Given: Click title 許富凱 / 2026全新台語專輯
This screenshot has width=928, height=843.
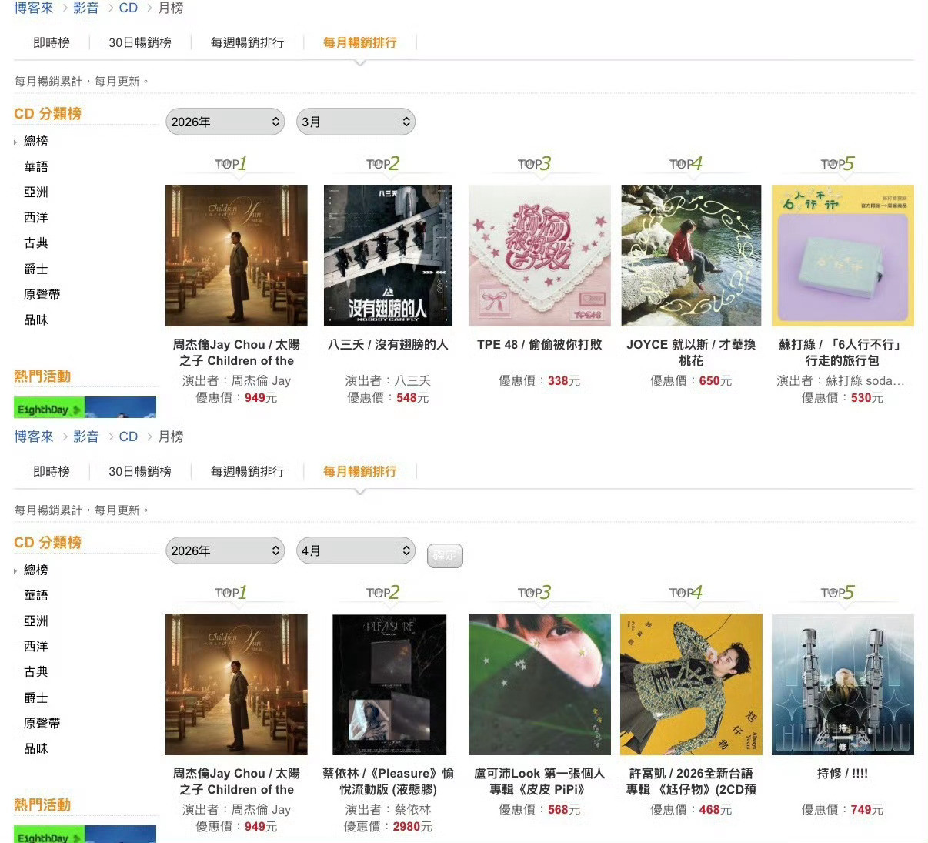Looking at the screenshot, I should coord(691,781).
